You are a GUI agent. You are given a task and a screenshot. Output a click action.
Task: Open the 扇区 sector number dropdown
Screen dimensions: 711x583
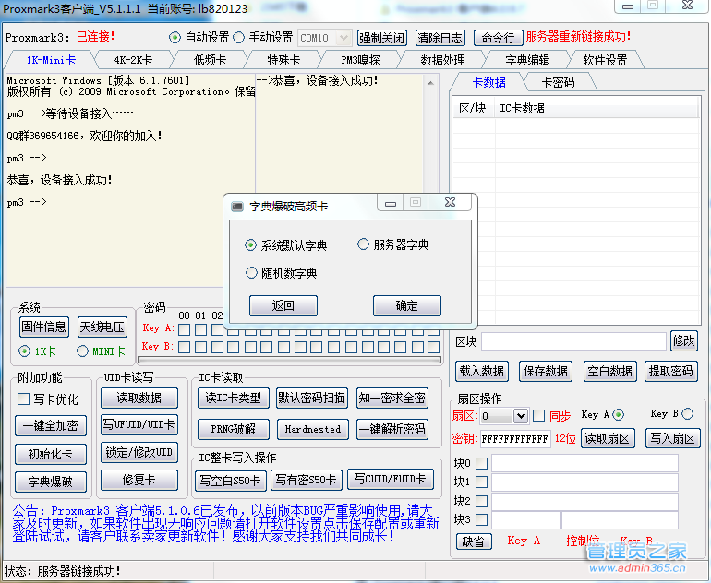[521, 416]
